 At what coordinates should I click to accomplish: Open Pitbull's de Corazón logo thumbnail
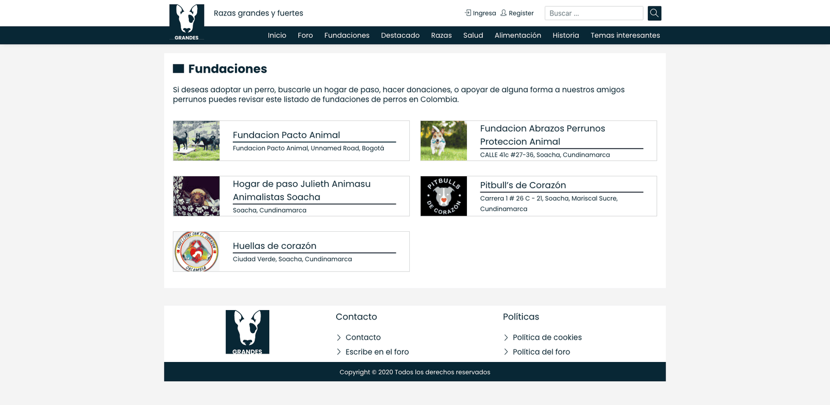click(444, 196)
